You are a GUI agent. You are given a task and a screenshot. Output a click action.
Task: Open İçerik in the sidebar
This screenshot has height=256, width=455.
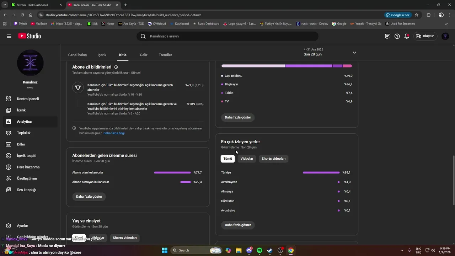tap(30, 110)
